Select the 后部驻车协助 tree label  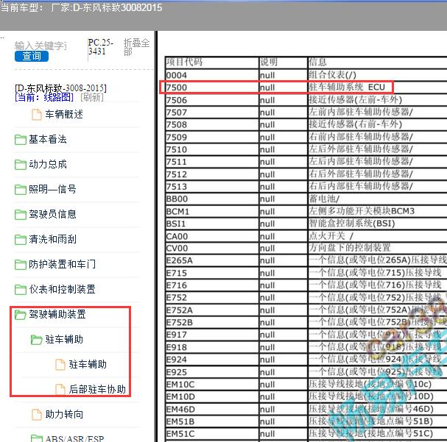coord(97,390)
